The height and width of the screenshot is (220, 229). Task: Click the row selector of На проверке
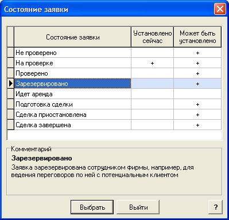[x=11, y=63]
